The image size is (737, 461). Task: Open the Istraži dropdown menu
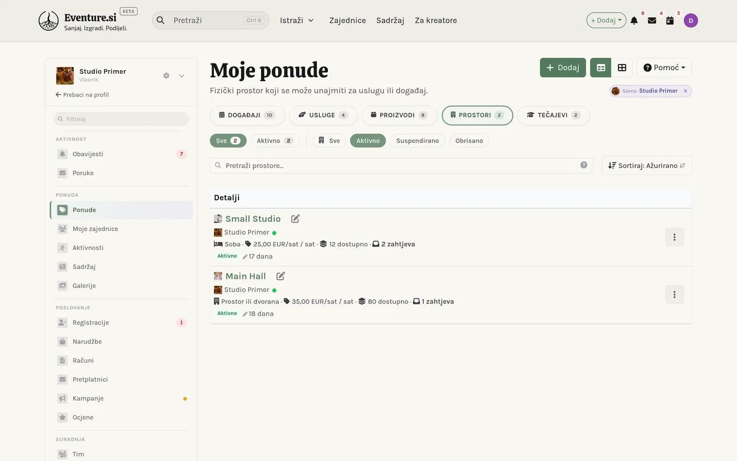coord(297,20)
